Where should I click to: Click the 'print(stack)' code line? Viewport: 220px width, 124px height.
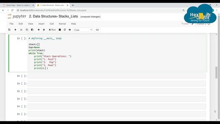pyautogui.click(x=37, y=50)
